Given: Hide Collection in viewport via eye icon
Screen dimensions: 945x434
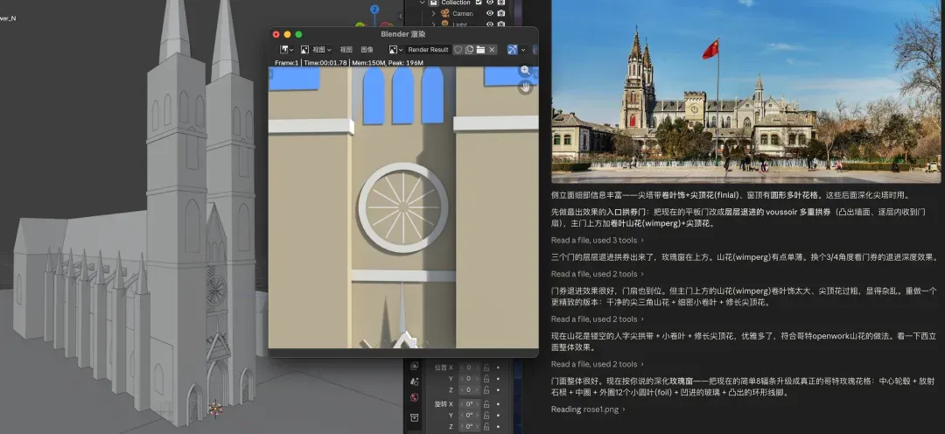Looking at the screenshot, I should [490, 3].
